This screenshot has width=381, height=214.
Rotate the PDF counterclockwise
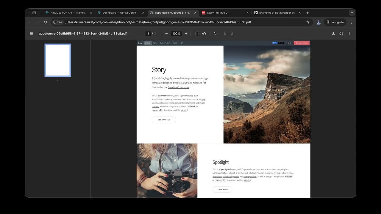pyautogui.click(x=204, y=34)
